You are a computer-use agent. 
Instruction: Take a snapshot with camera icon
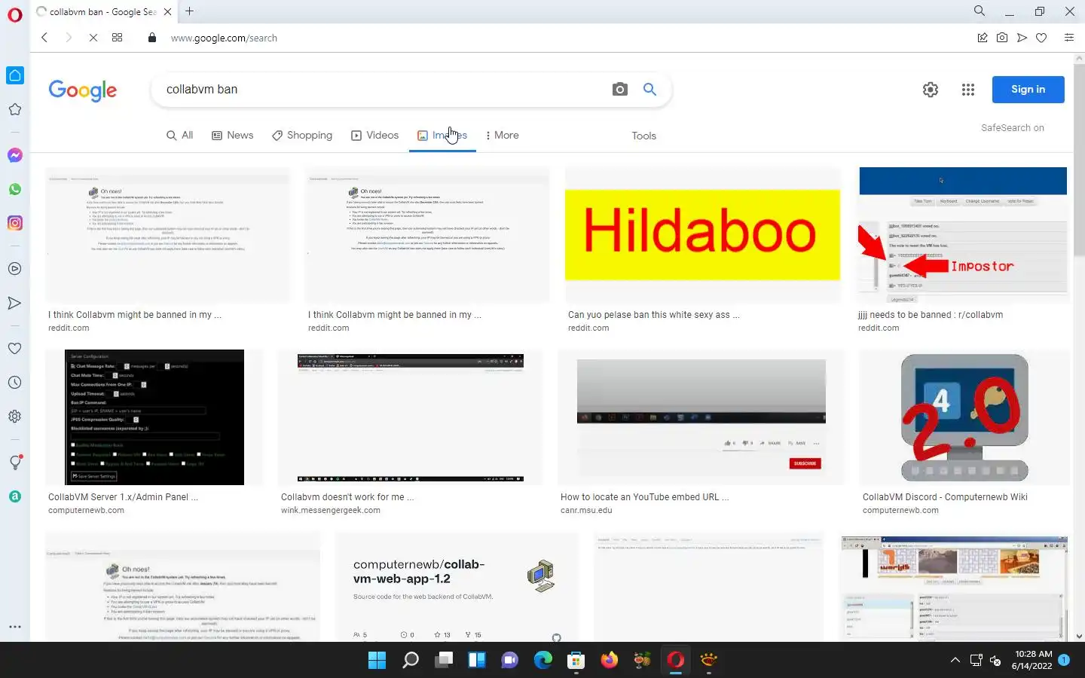1002,38
